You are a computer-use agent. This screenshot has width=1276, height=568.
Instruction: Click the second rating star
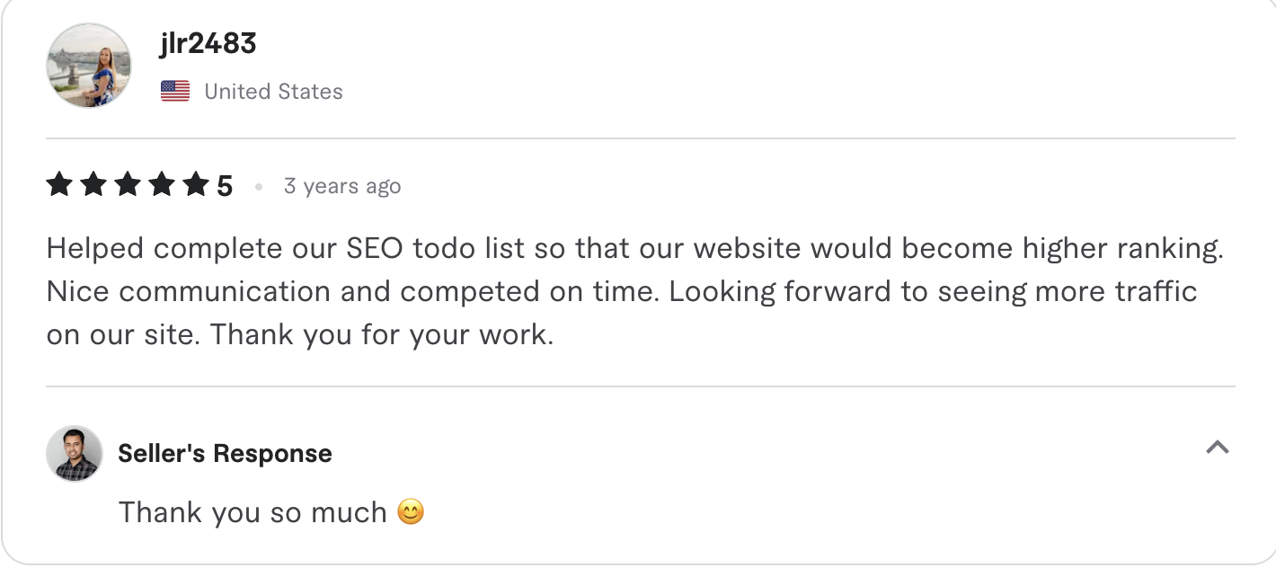click(93, 184)
